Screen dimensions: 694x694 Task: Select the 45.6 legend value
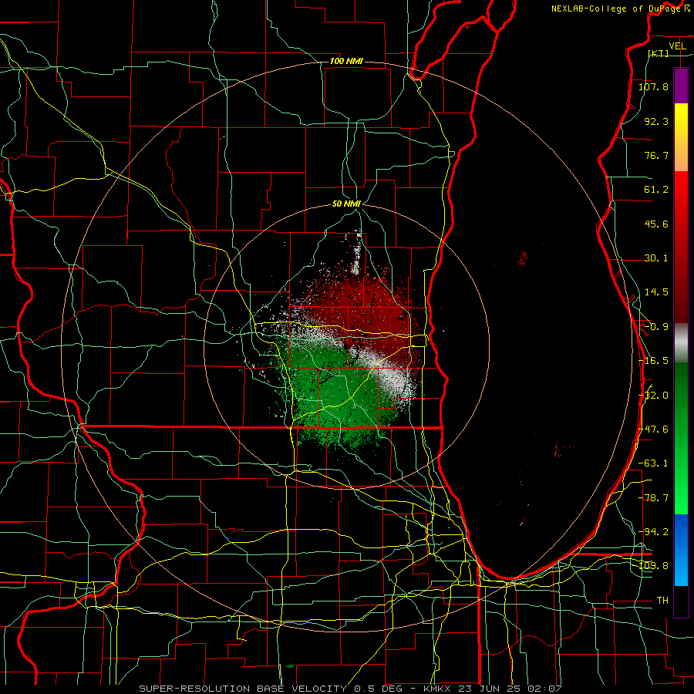coord(656,224)
